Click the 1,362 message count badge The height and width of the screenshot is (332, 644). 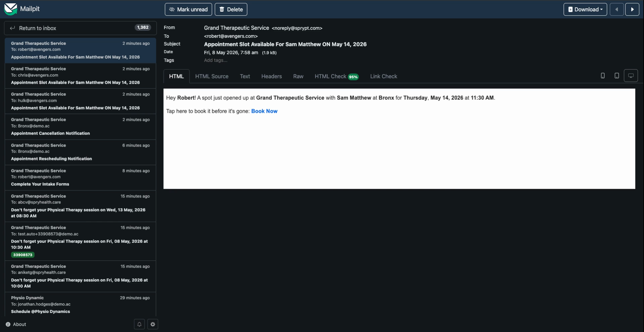(x=143, y=27)
